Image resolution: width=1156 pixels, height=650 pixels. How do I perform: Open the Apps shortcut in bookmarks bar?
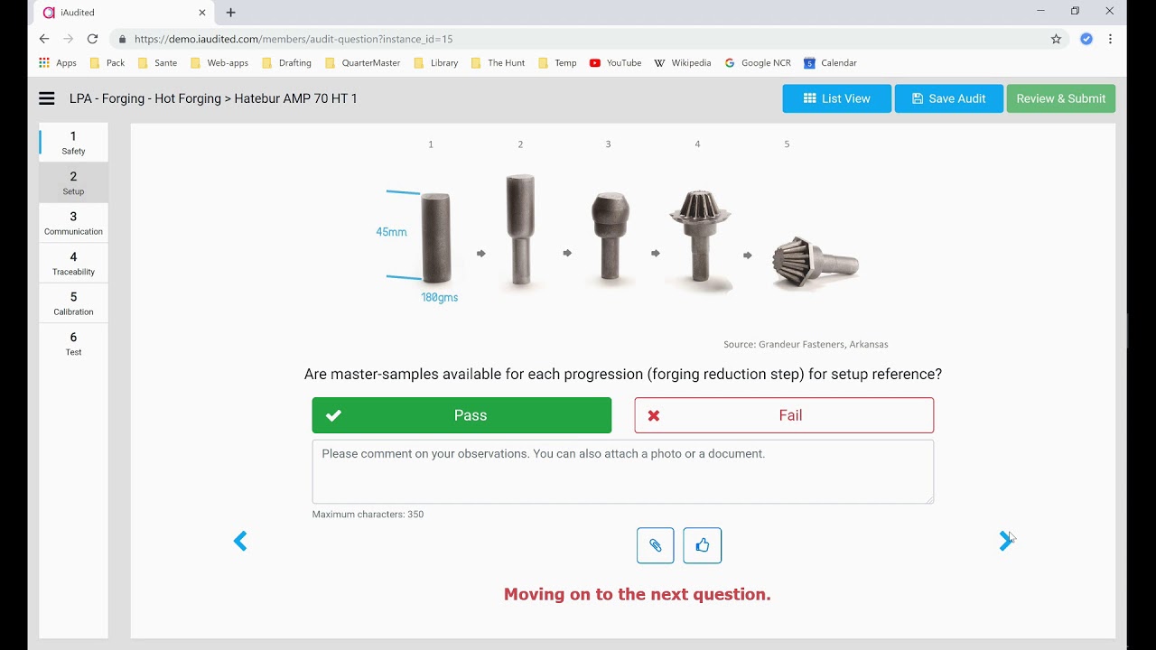tap(58, 63)
